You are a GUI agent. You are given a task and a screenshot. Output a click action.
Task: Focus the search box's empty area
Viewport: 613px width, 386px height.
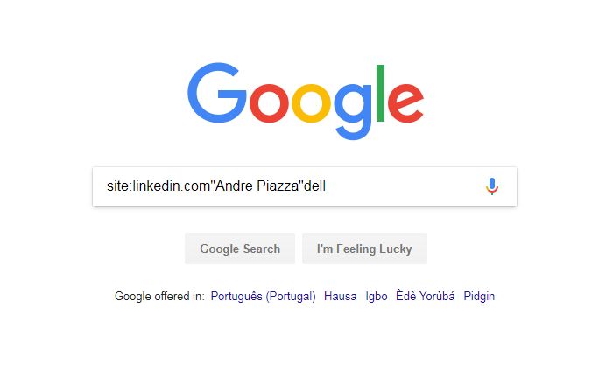click(403, 186)
